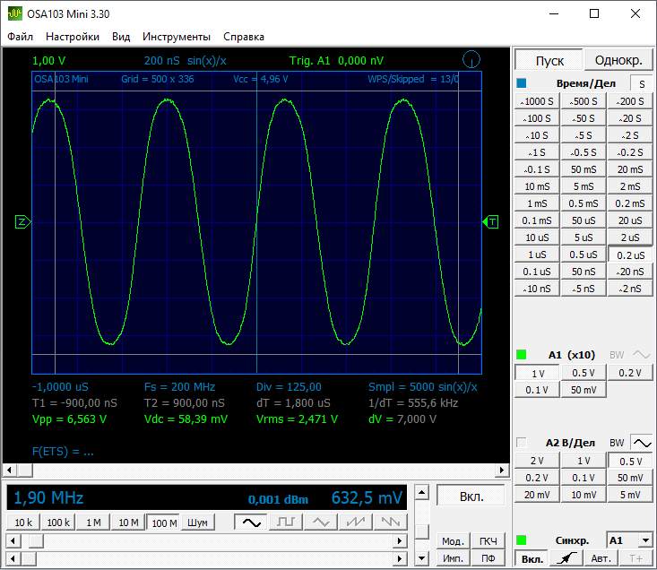Toggle the green A1 channel indicator
Viewport: 657px width, 570px height.
(x=522, y=355)
